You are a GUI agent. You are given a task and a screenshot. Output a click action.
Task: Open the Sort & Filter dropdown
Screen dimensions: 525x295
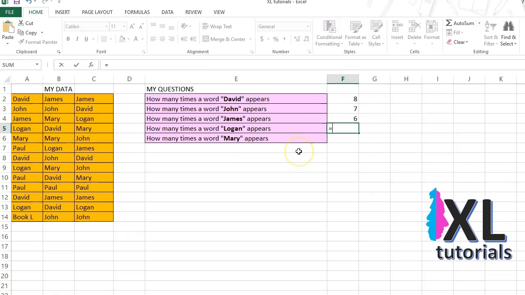point(491,33)
